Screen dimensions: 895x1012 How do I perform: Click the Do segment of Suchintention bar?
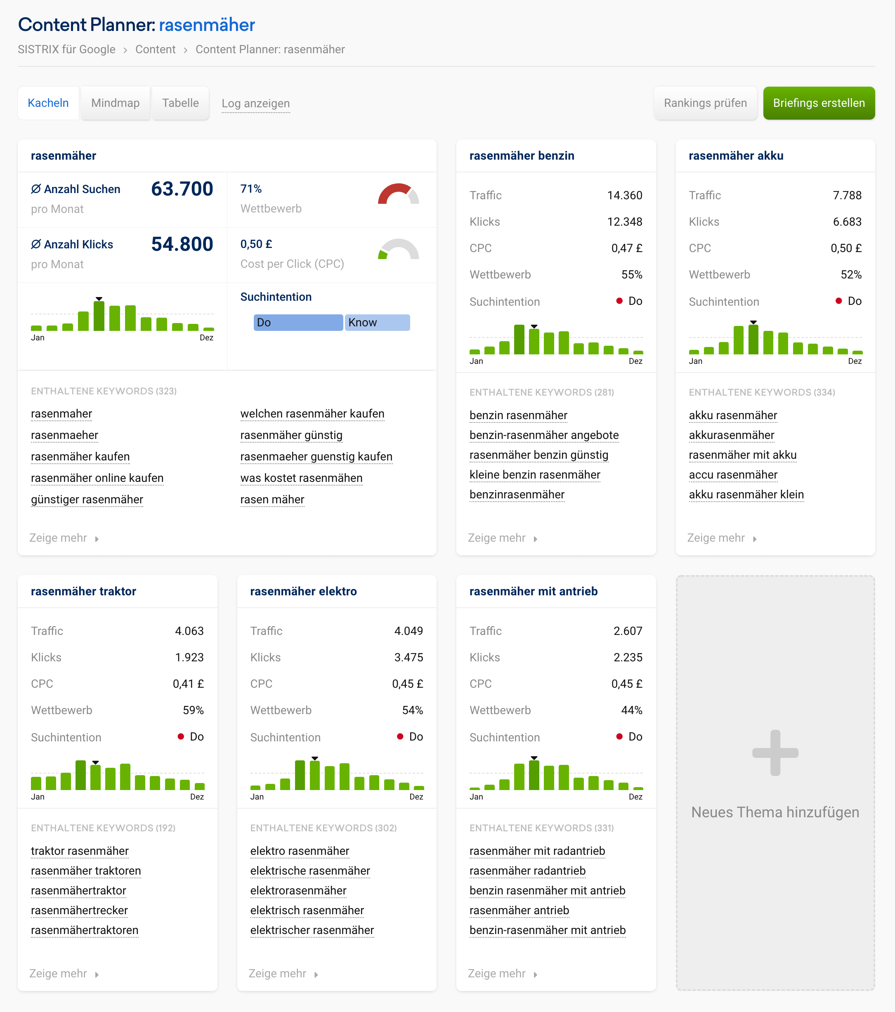click(x=298, y=323)
